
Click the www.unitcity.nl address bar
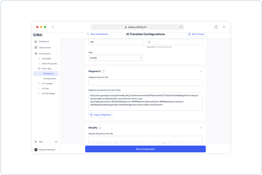click(137, 27)
